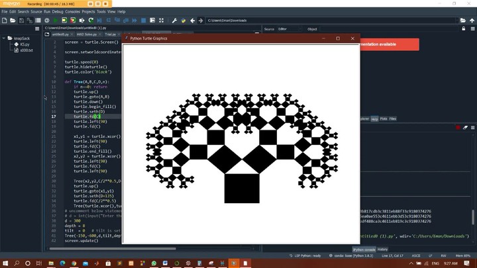Select KS.py in the project tree
Screen dimensions: 477x268
[25, 44]
